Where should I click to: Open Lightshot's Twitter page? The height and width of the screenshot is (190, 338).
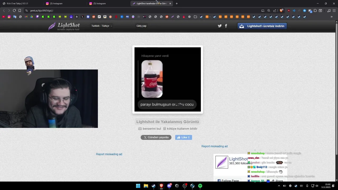pos(220,26)
